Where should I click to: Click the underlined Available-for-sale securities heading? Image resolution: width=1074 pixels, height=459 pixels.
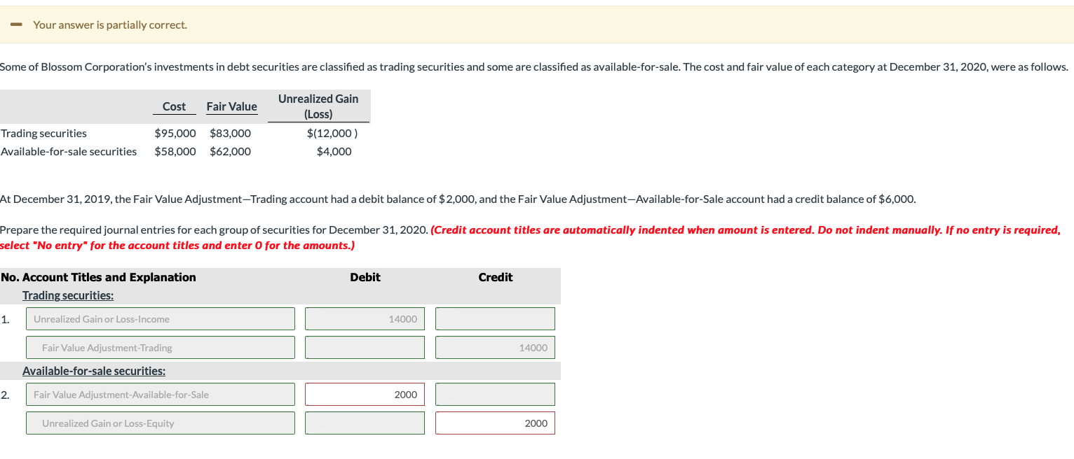[x=95, y=371]
